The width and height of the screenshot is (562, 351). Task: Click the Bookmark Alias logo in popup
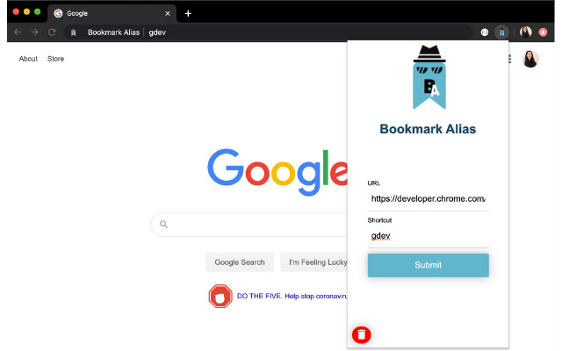[429, 77]
